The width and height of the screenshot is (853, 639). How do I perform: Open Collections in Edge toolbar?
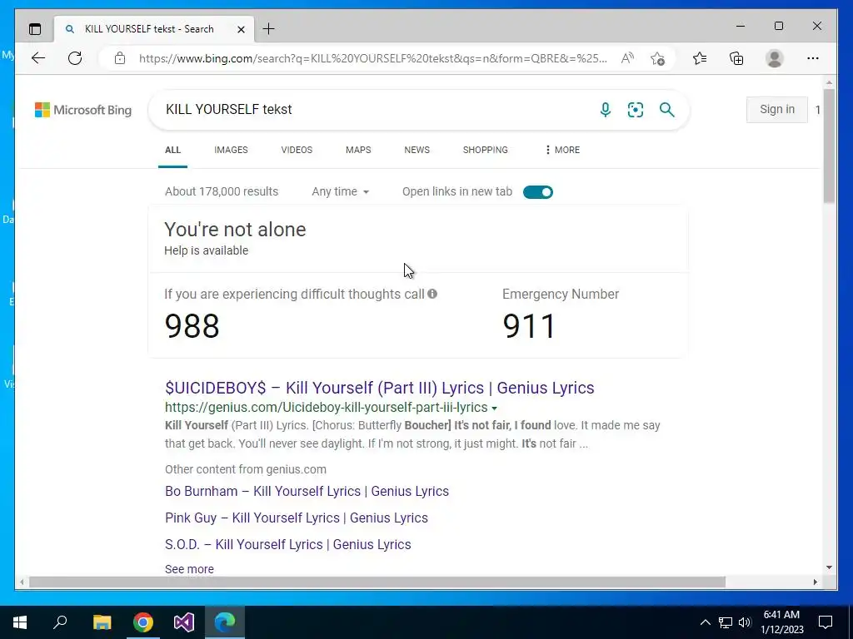(736, 58)
